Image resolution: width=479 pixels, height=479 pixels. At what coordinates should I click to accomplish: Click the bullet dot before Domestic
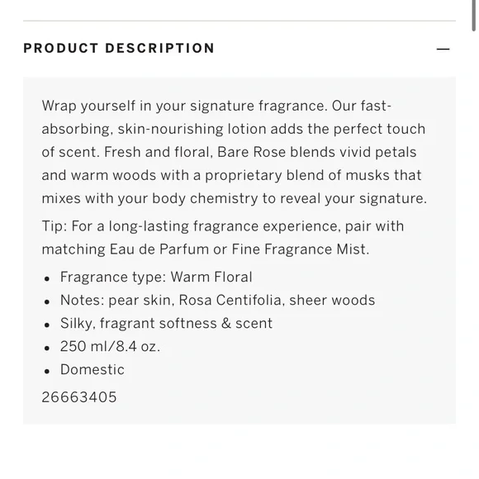[47, 371]
